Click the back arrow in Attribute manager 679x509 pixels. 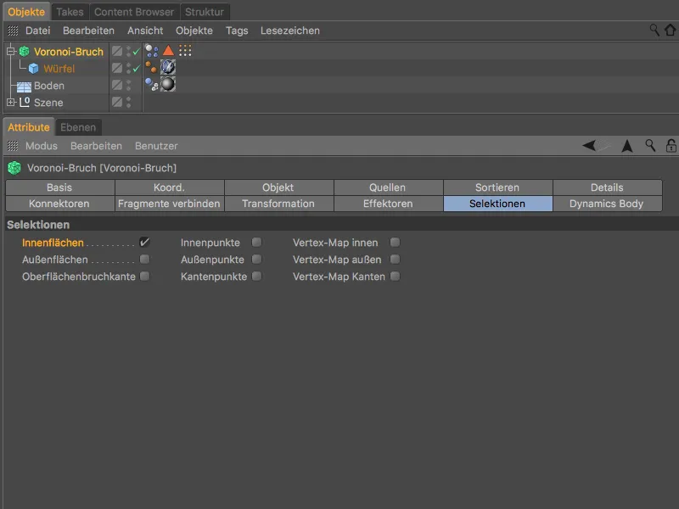[589, 145]
